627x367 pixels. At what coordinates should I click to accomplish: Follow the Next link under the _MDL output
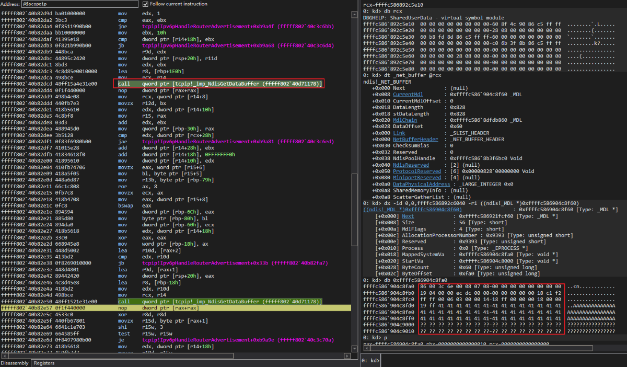(x=408, y=216)
